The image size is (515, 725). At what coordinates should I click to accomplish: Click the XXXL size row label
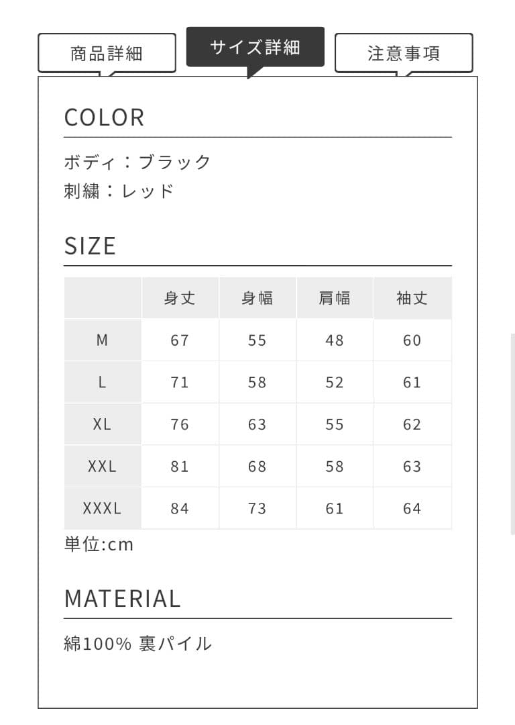(102, 508)
